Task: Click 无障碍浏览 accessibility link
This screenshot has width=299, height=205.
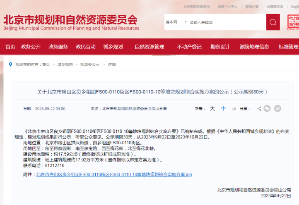Action: (275, 7)
